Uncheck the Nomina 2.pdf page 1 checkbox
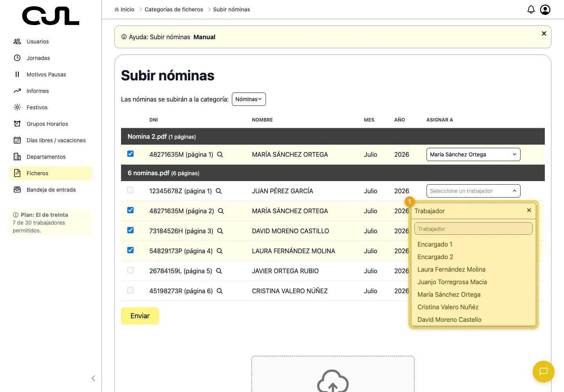 tap(130, 154)
